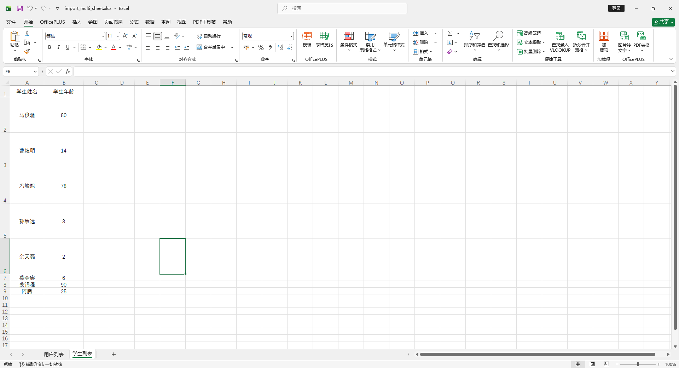Screen dimensions: 679x368
Task: Toggle italic formatting
Action: [x=59, y=47]
